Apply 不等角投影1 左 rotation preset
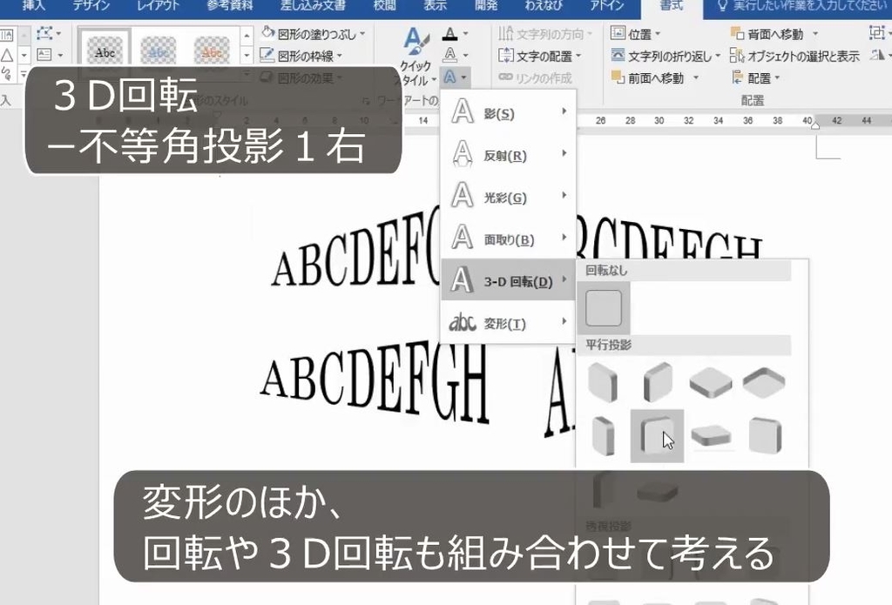 pos(603,435)
